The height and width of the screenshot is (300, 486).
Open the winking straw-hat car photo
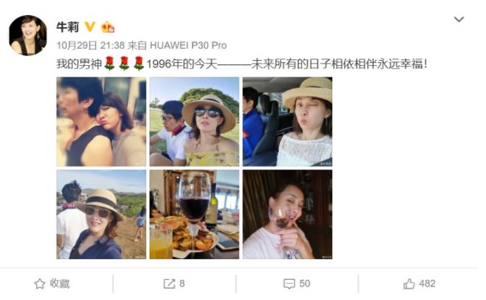(287, 122)
